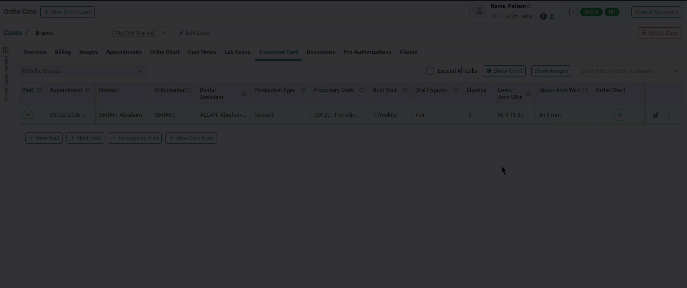Click the Fair oral hygiene cell

point(437,115)
